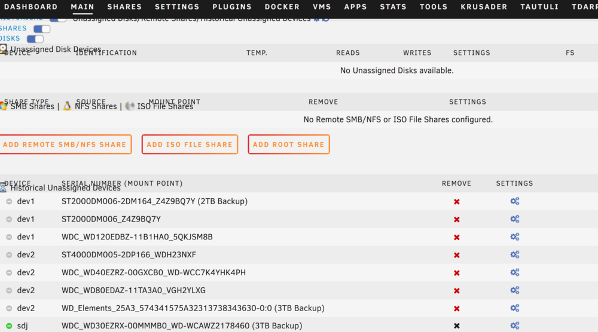Remove WD_Elements_25A3 device with red X
The width and height of the screenshot is (598, 332).
(x=456, y=309)
